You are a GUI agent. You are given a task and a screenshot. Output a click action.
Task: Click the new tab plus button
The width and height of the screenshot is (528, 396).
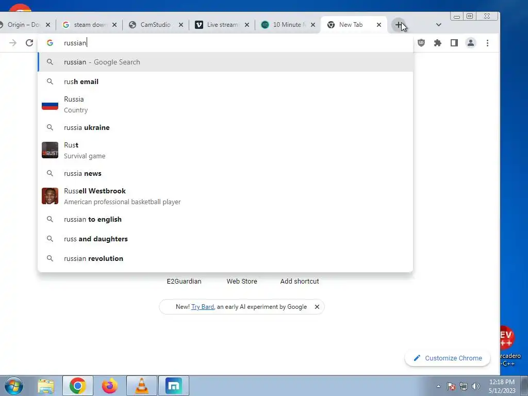coord(399,25)
